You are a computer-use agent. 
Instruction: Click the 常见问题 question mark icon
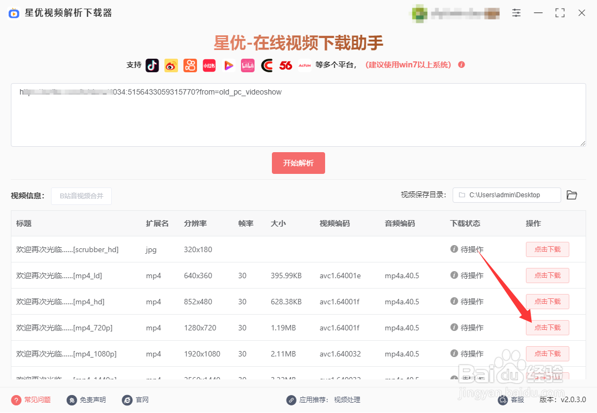click(16, 400)
